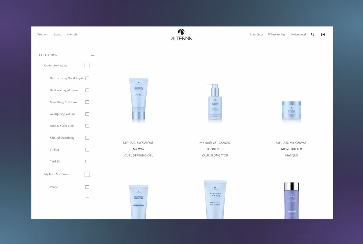Go to Hair Quiz
This screenshot has width=363, height=244.
tap(257, 34)
